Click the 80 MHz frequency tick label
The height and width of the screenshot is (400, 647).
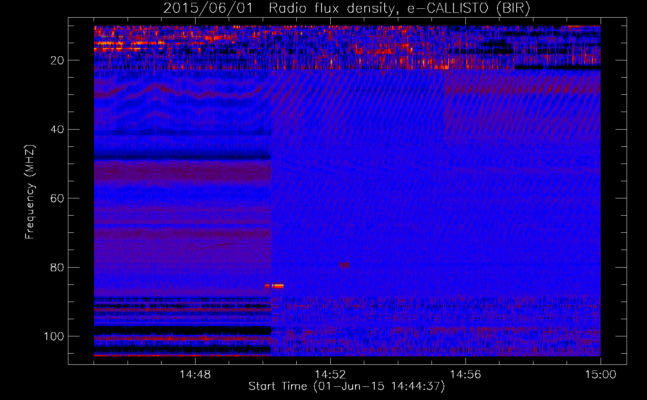[57, 268]
